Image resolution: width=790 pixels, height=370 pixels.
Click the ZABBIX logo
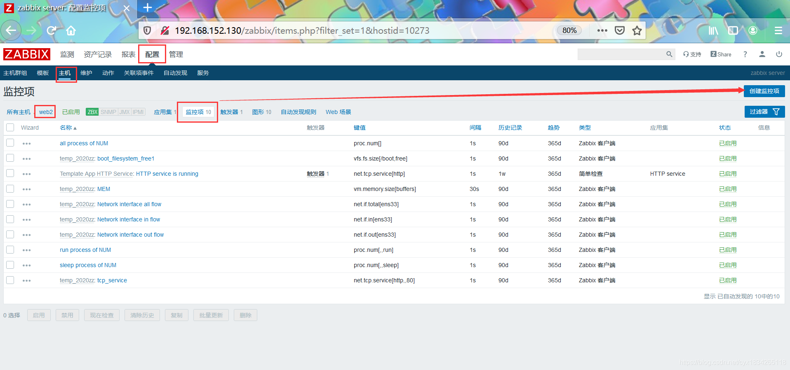point(27,54)
